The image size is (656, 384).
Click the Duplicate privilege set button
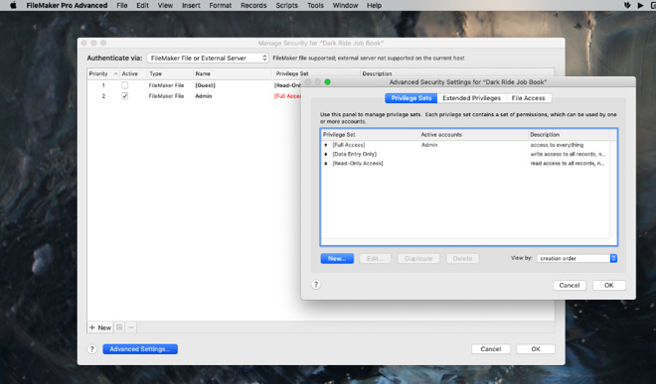pyautogui.click(x=418, y=259)
